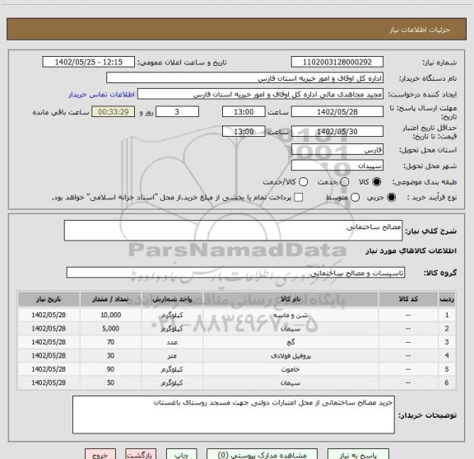Image resolution: width=474 pixels, height=459 pixels.
Task: Click the تاریخ نیاز column header
Action: [x=49, y=299]
